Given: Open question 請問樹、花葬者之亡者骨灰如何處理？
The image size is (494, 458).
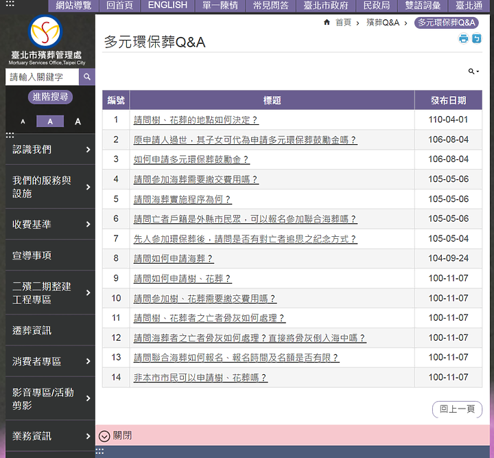Looking at the screenshot, I should click(x=209, y=318).
